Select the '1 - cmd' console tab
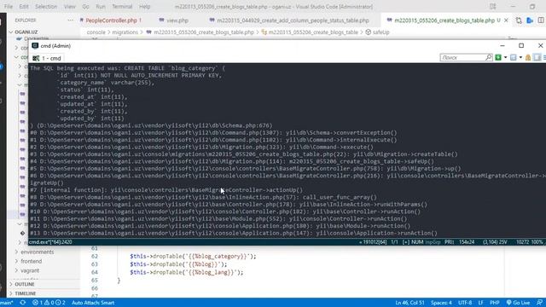 tap(47, 58)
